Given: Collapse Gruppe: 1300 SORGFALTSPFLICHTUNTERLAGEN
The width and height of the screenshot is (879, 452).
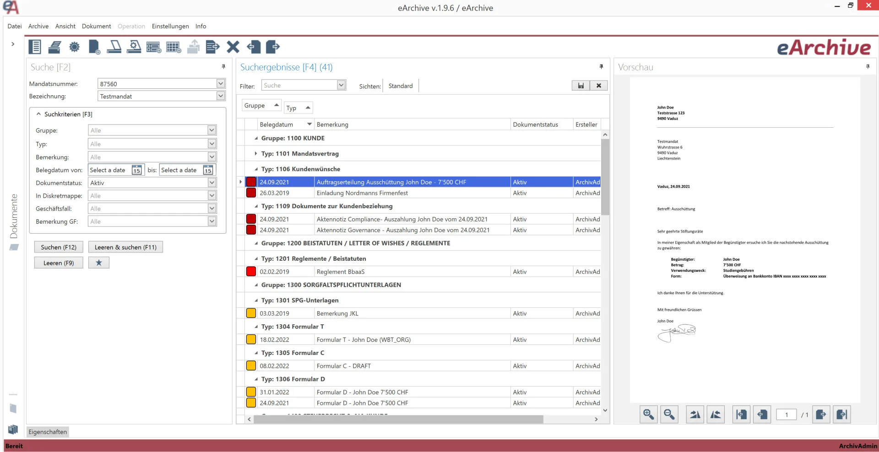Looking at the screenshot, I should [256, 285].
